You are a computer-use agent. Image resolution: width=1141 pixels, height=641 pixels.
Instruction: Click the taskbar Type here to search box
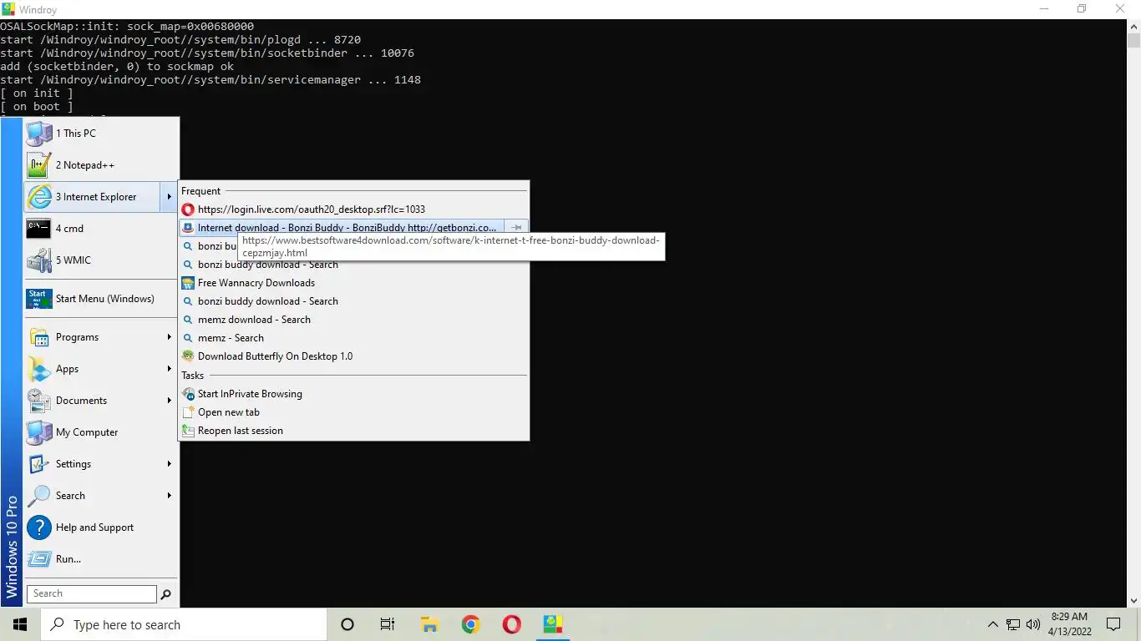click(184, 624)
